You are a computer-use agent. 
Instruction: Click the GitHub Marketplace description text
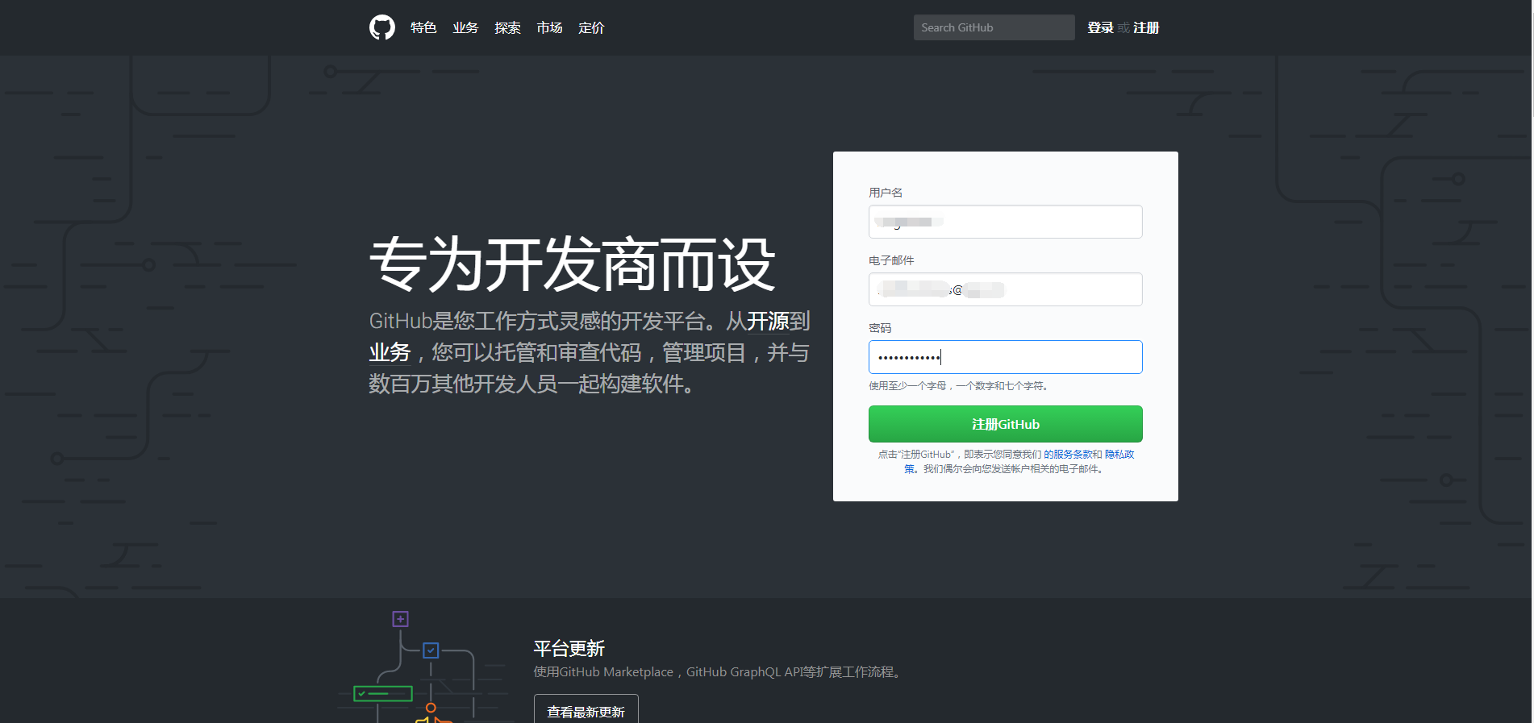tap(718, 671)
